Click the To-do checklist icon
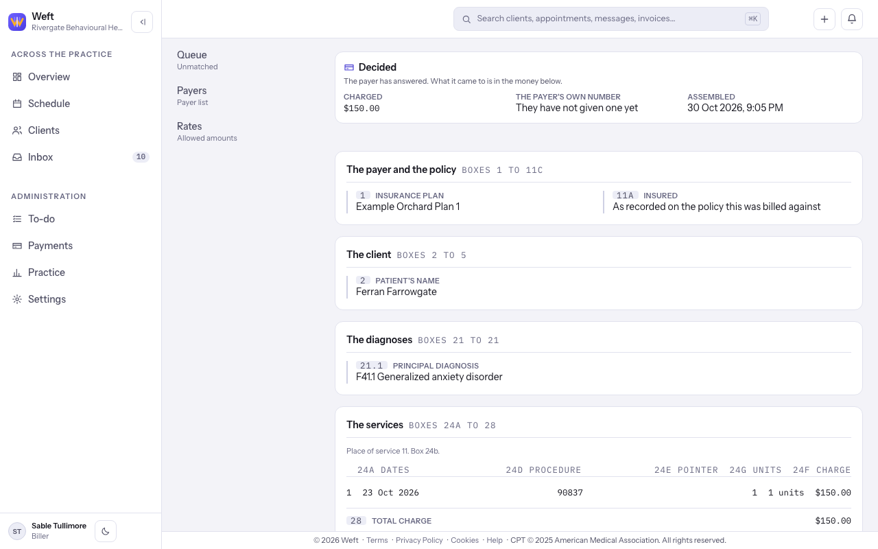Screen dimensions: 878x549 (17, 219)
